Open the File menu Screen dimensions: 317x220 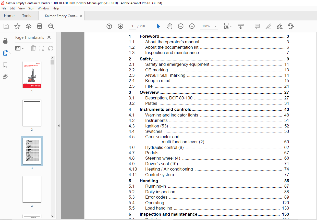point(4,8)
